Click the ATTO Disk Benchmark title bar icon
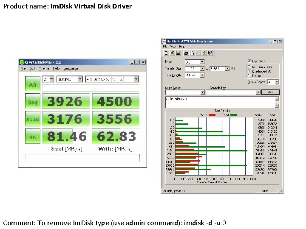 tap(164, 41)
